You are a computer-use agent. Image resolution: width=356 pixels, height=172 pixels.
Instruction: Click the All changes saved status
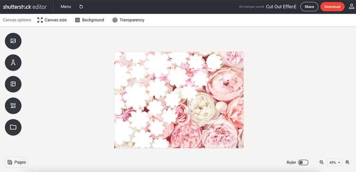click(251, 7)
